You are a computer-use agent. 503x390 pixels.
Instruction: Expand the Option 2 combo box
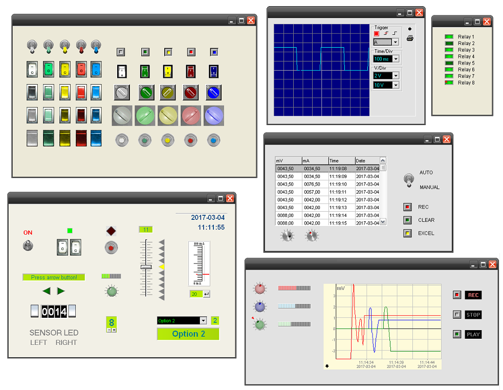coord(203,321)
